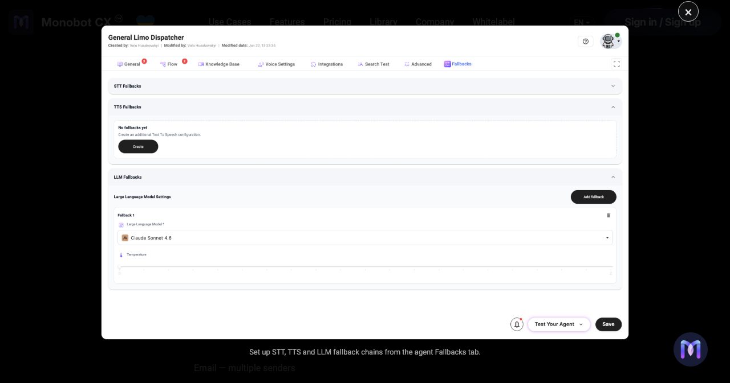Collapse the TTS Fallbacks section

pyautogui.click(x=365, y=107)
